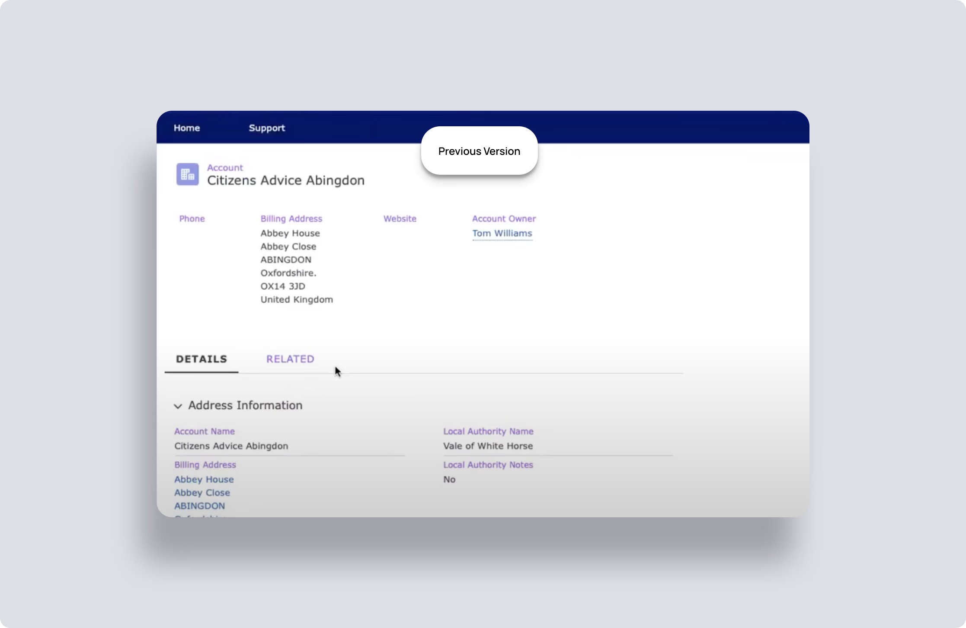Switch to the RELATED tab
Screen dimensions: 966x628
point(290,359)
